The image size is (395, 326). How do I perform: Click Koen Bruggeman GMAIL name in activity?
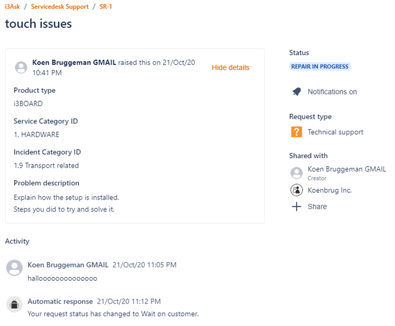pos(68,265)
